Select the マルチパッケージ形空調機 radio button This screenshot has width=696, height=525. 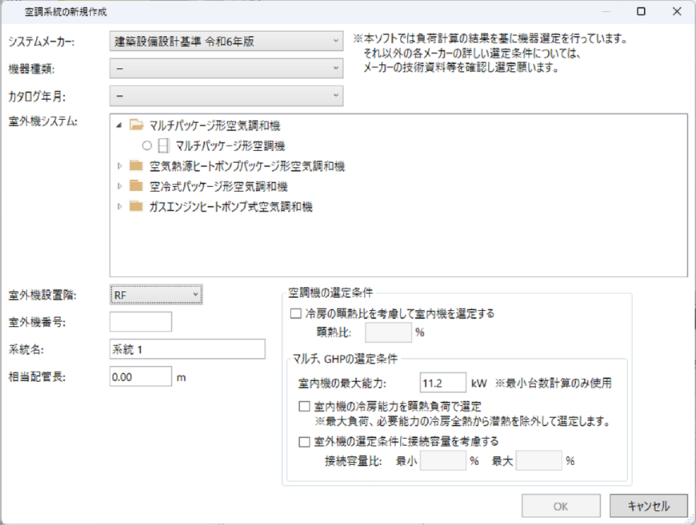[x=146, y=146]
